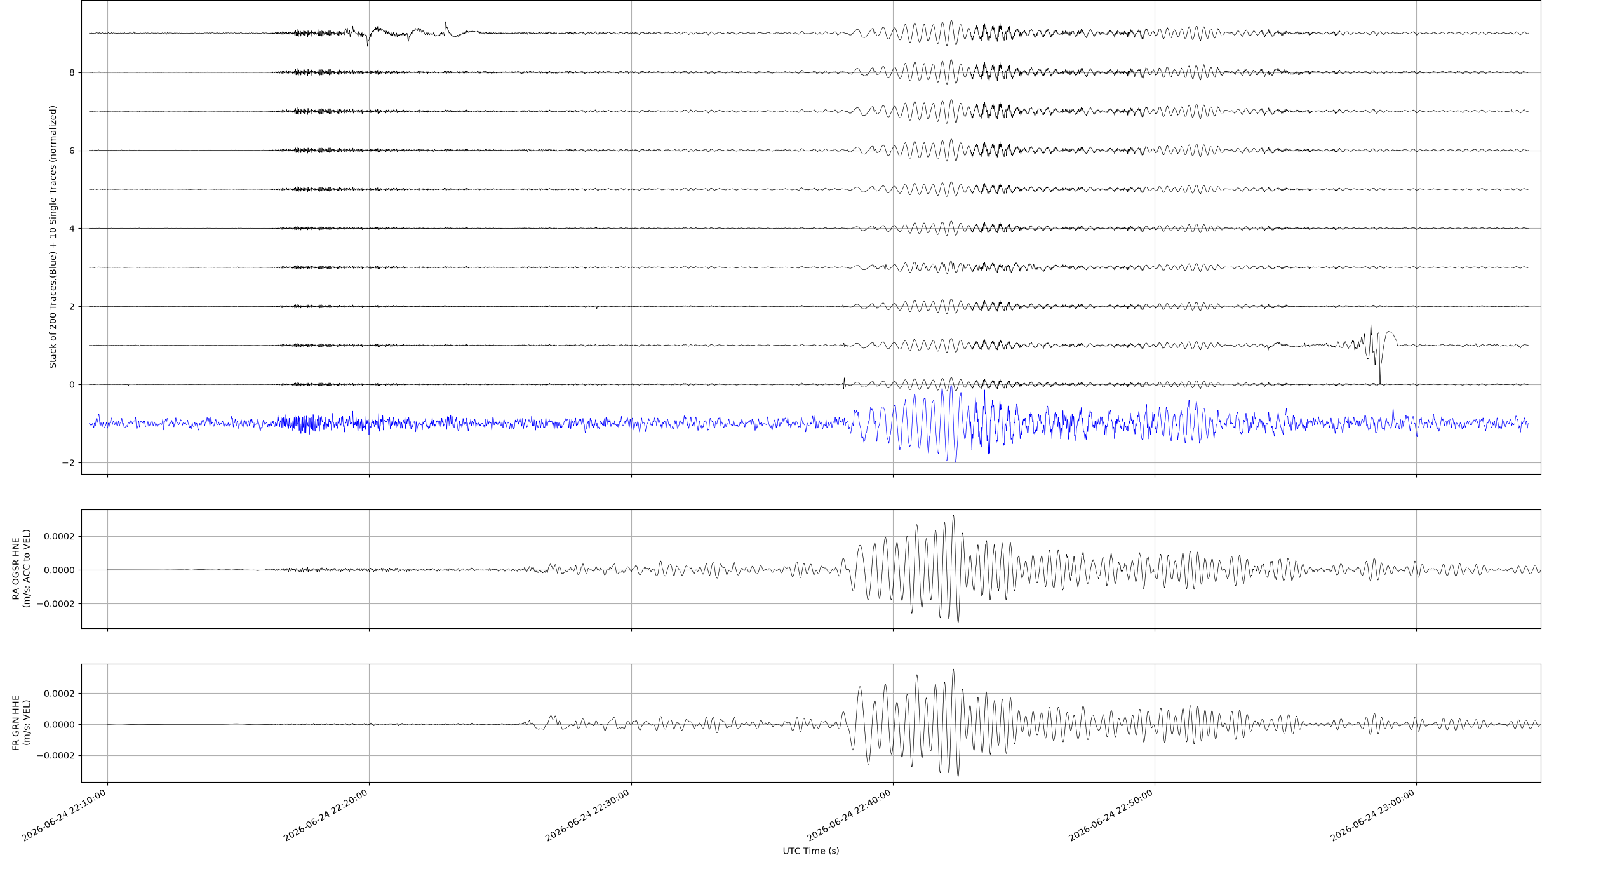
Task: Click the peak amplitude in GRN panel
Action: 953,670
